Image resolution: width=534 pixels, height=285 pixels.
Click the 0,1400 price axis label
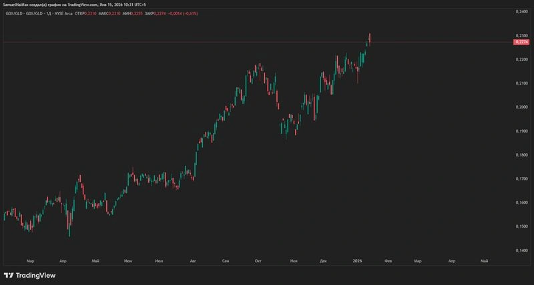pyautogui.click(x=521, y=250)
